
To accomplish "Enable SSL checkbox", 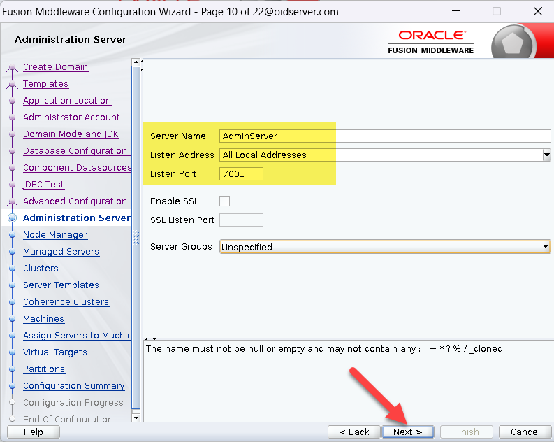I will [224, 201].
